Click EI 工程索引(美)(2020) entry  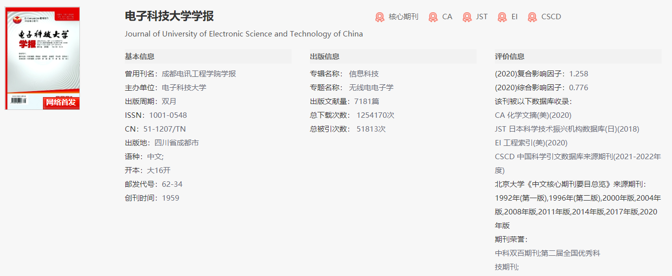531,143
